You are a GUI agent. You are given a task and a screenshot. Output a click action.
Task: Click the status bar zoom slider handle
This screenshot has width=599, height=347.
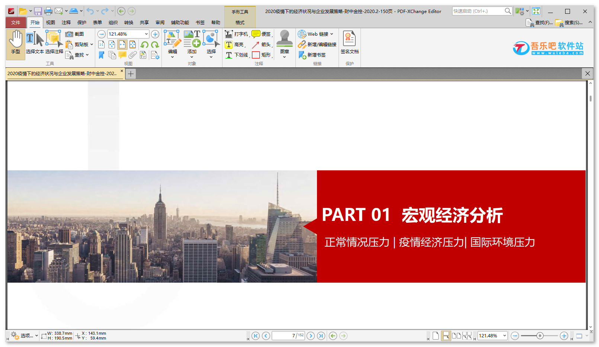click(x=540, y=336)
